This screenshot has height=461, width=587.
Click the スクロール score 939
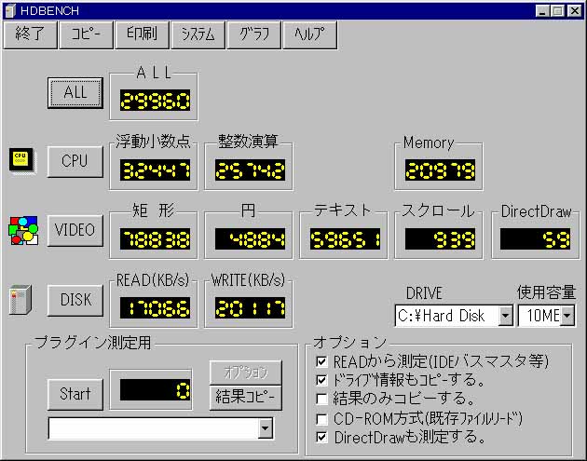[x=440, y=238]
